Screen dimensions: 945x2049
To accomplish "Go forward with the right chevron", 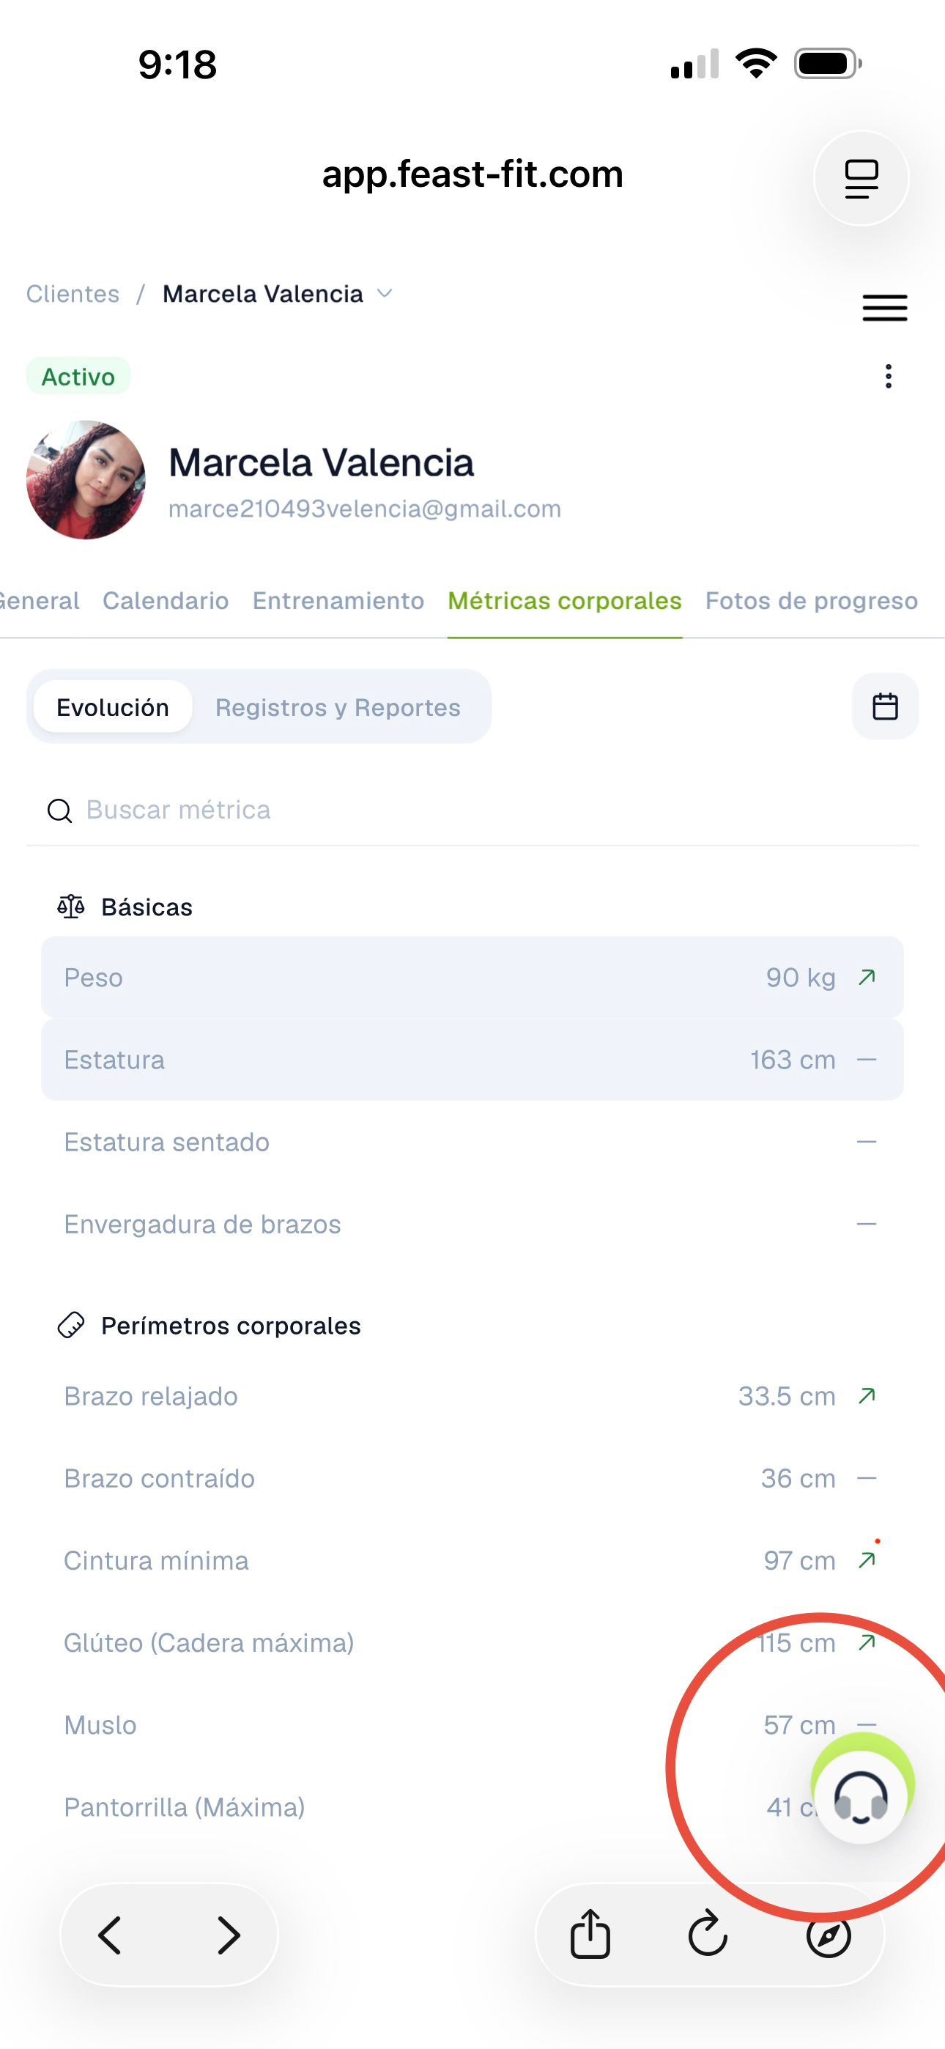I will [x=229, y=1935].
